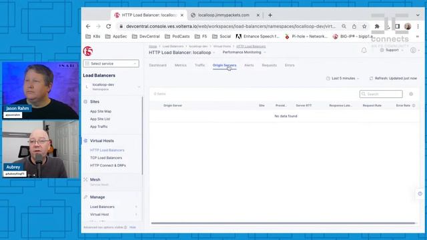Switch to the Errors tab

pyautogui.click(x=290, y=65)
